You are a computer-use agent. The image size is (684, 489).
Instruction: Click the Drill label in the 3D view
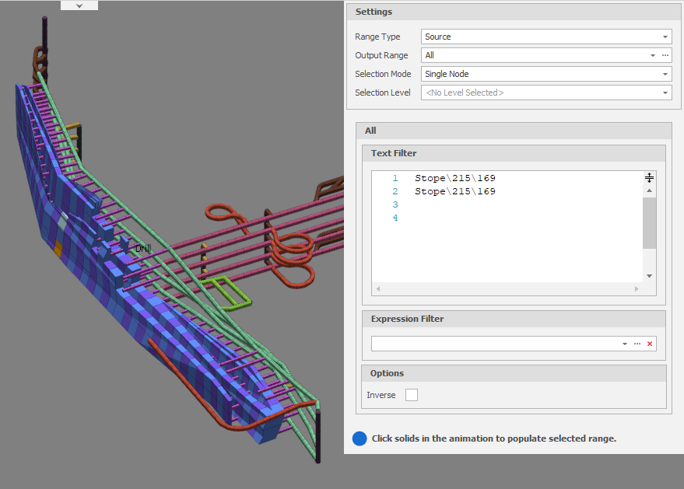pyautogui.click(x=143, y=249)
